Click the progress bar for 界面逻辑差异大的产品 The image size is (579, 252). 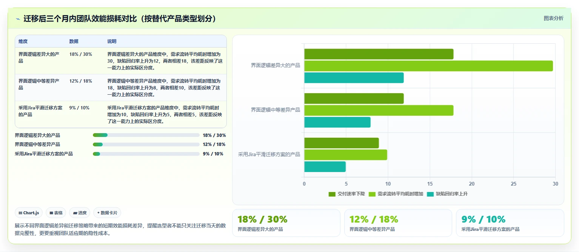click(146, 135)
